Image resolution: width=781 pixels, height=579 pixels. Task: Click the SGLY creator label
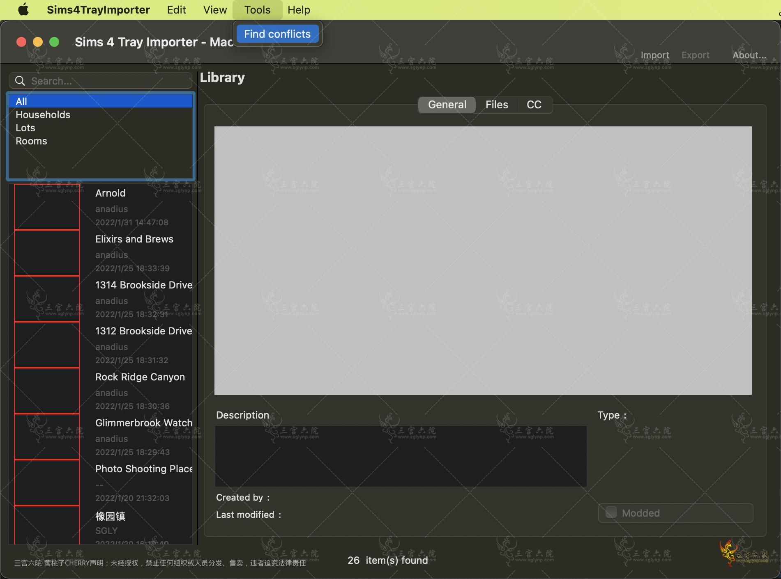point(106,531)
